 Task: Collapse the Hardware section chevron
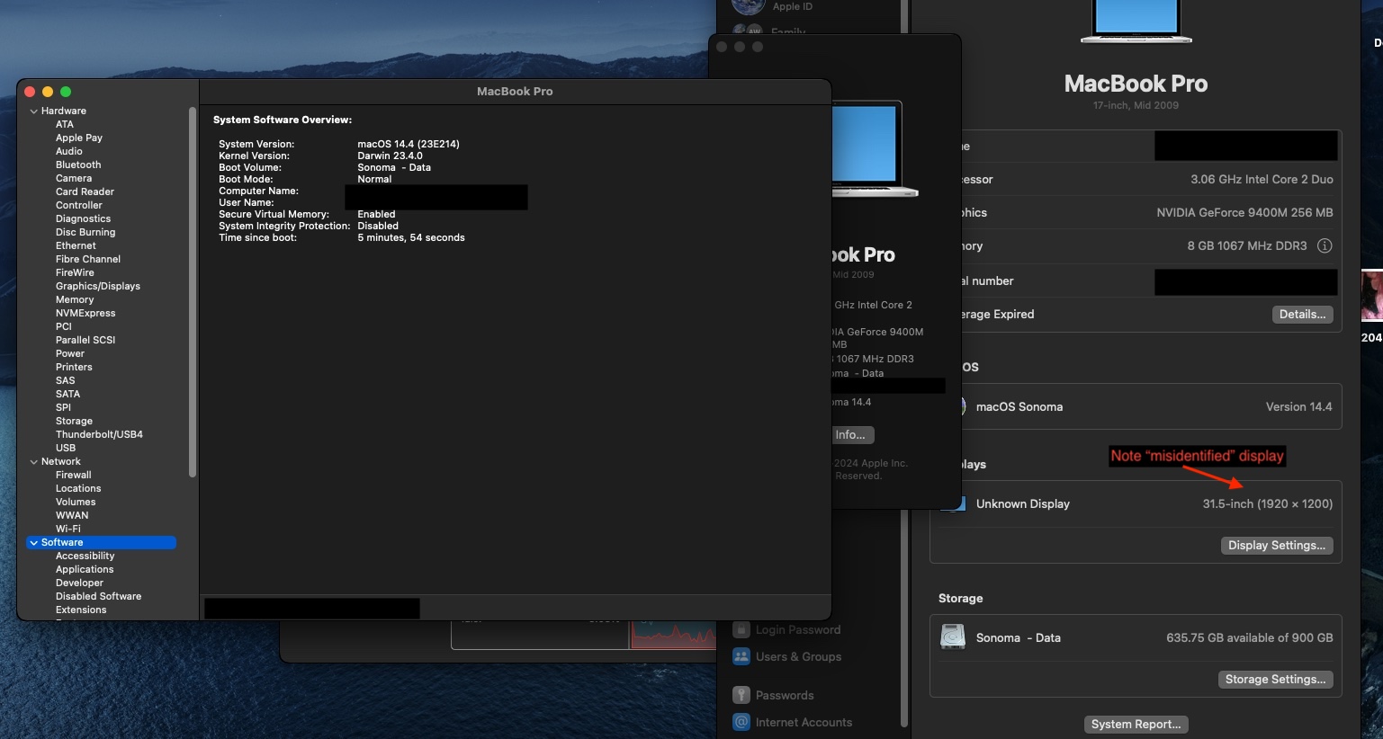[x=34, y=111]
